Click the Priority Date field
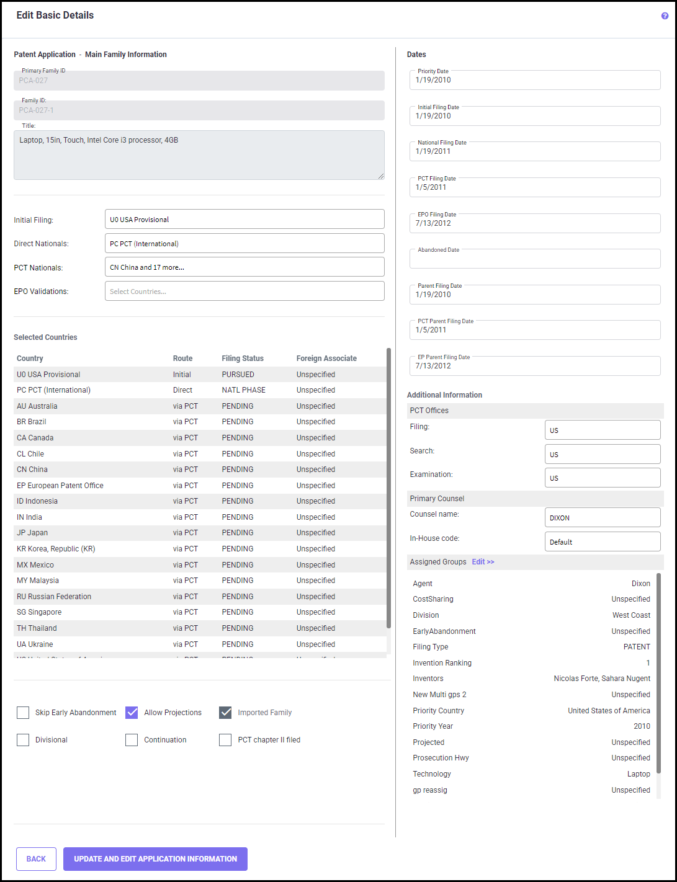The width and height of the screenshot is (677, 882). 535,81
